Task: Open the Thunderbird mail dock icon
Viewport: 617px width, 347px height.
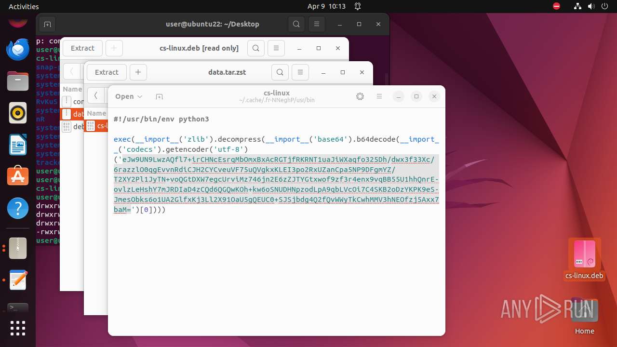Action: (x=18, y=49)
